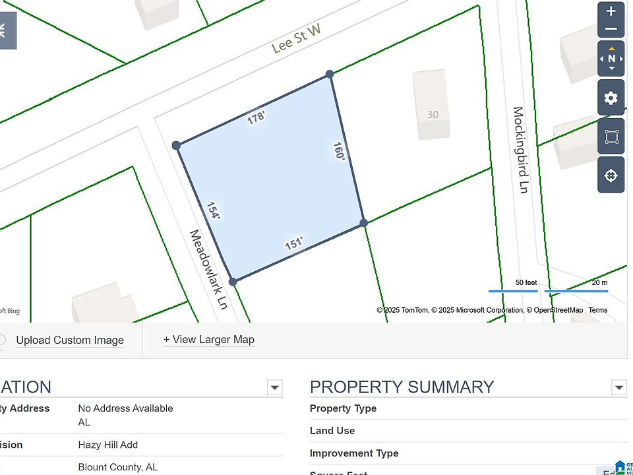The height and width of the screenshot is (475, 633).
Task: Click the Property Type row label
Action: point(343,408)
